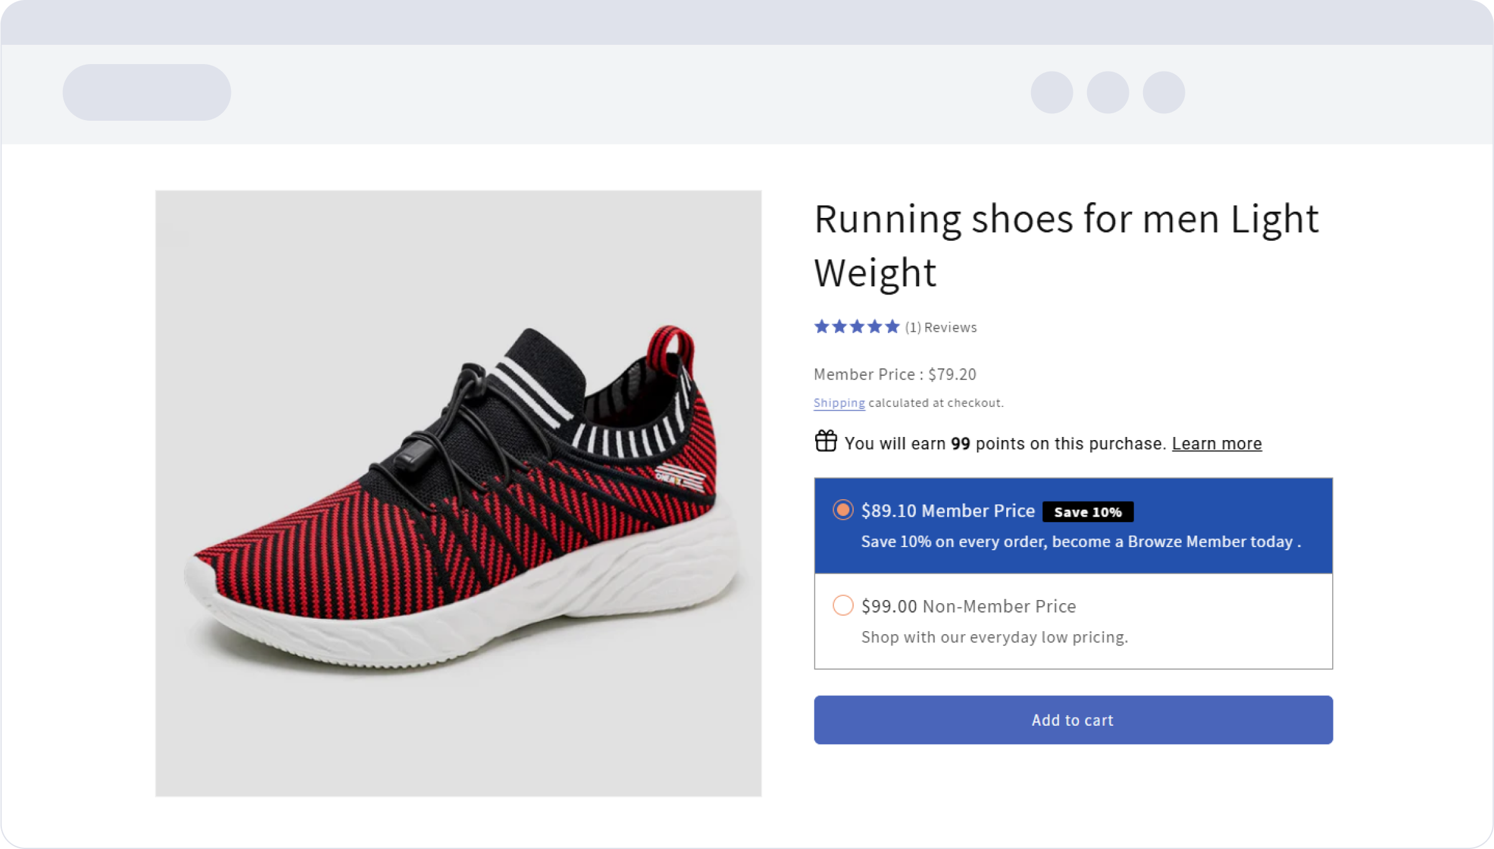Open the (1) Reviews link
1494x849 pixels.
point(941,327)
